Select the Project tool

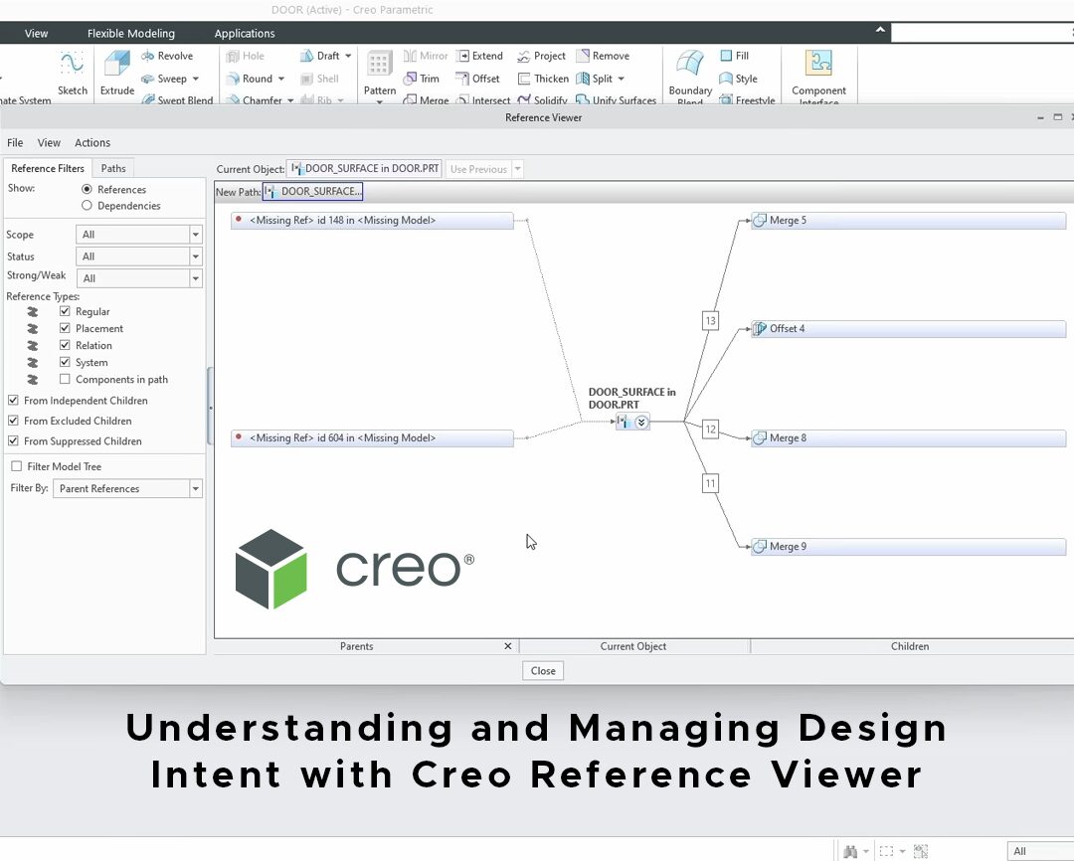coord(541,56)
